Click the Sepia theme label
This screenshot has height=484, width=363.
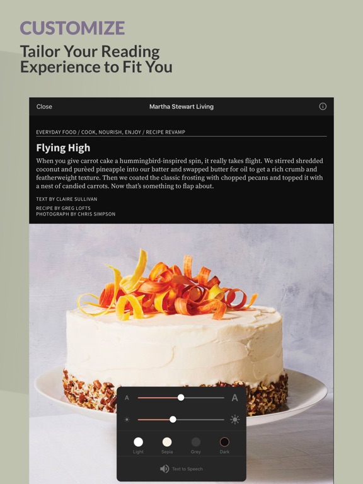point(167,452)
